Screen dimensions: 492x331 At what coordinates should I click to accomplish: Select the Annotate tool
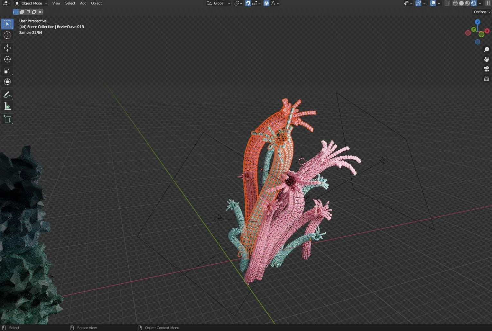(x=7, y=94)
